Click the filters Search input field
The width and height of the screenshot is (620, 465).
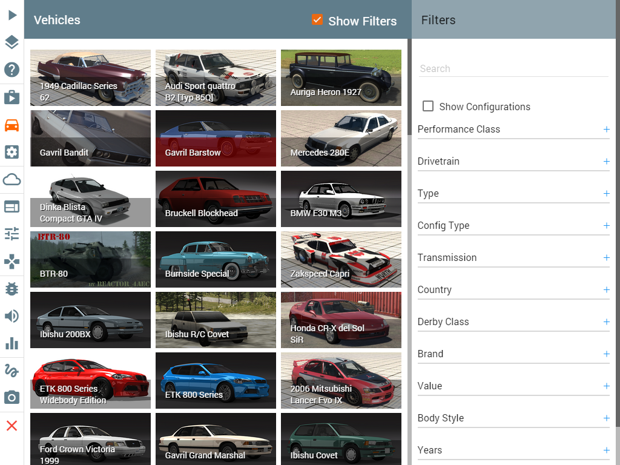coord(513,69)
